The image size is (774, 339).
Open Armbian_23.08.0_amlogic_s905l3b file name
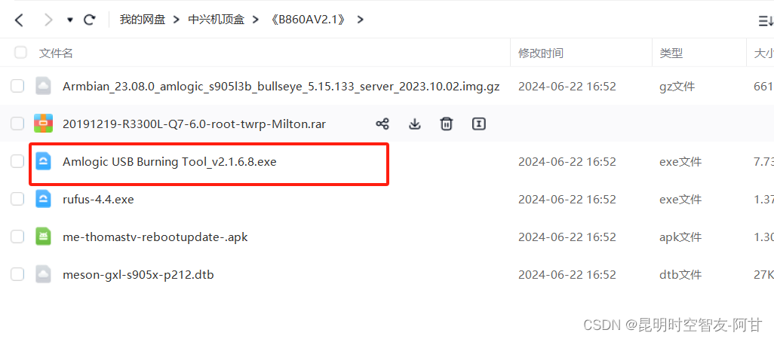click(281, 87)
